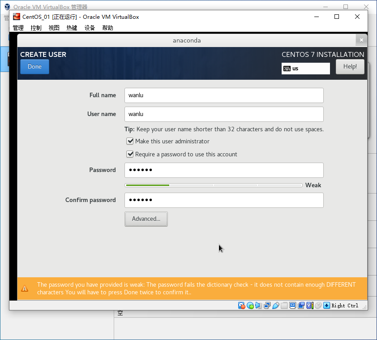The height and width of the screenshot is (340, 377).
Task: Click the USB devices status icon
Action: pos(276,306)
